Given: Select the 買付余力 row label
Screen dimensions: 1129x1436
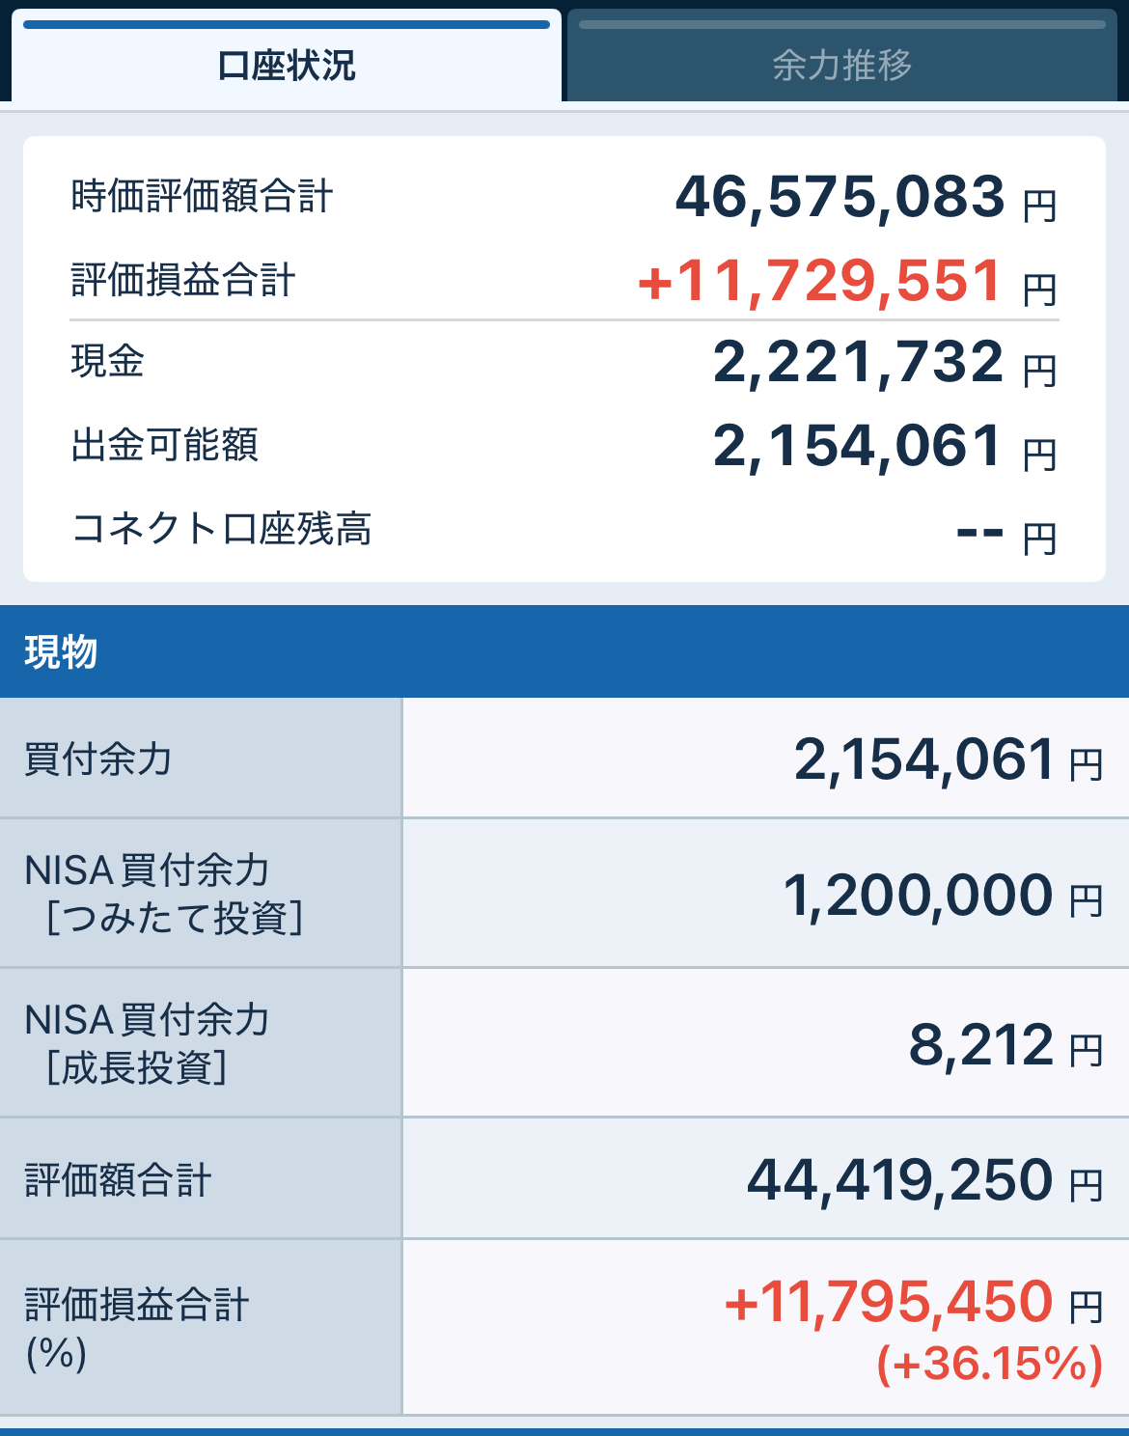Looking at the screenshot, I should [x=98, y=759].
